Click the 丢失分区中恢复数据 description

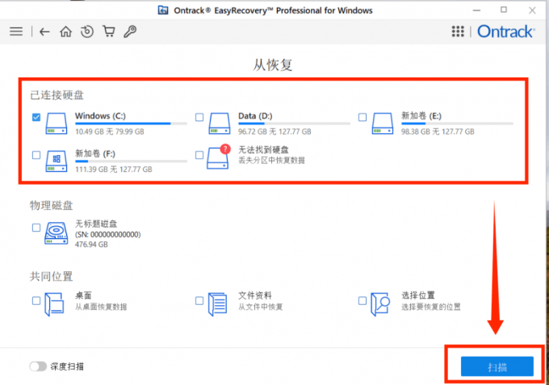tap(271, 161)
